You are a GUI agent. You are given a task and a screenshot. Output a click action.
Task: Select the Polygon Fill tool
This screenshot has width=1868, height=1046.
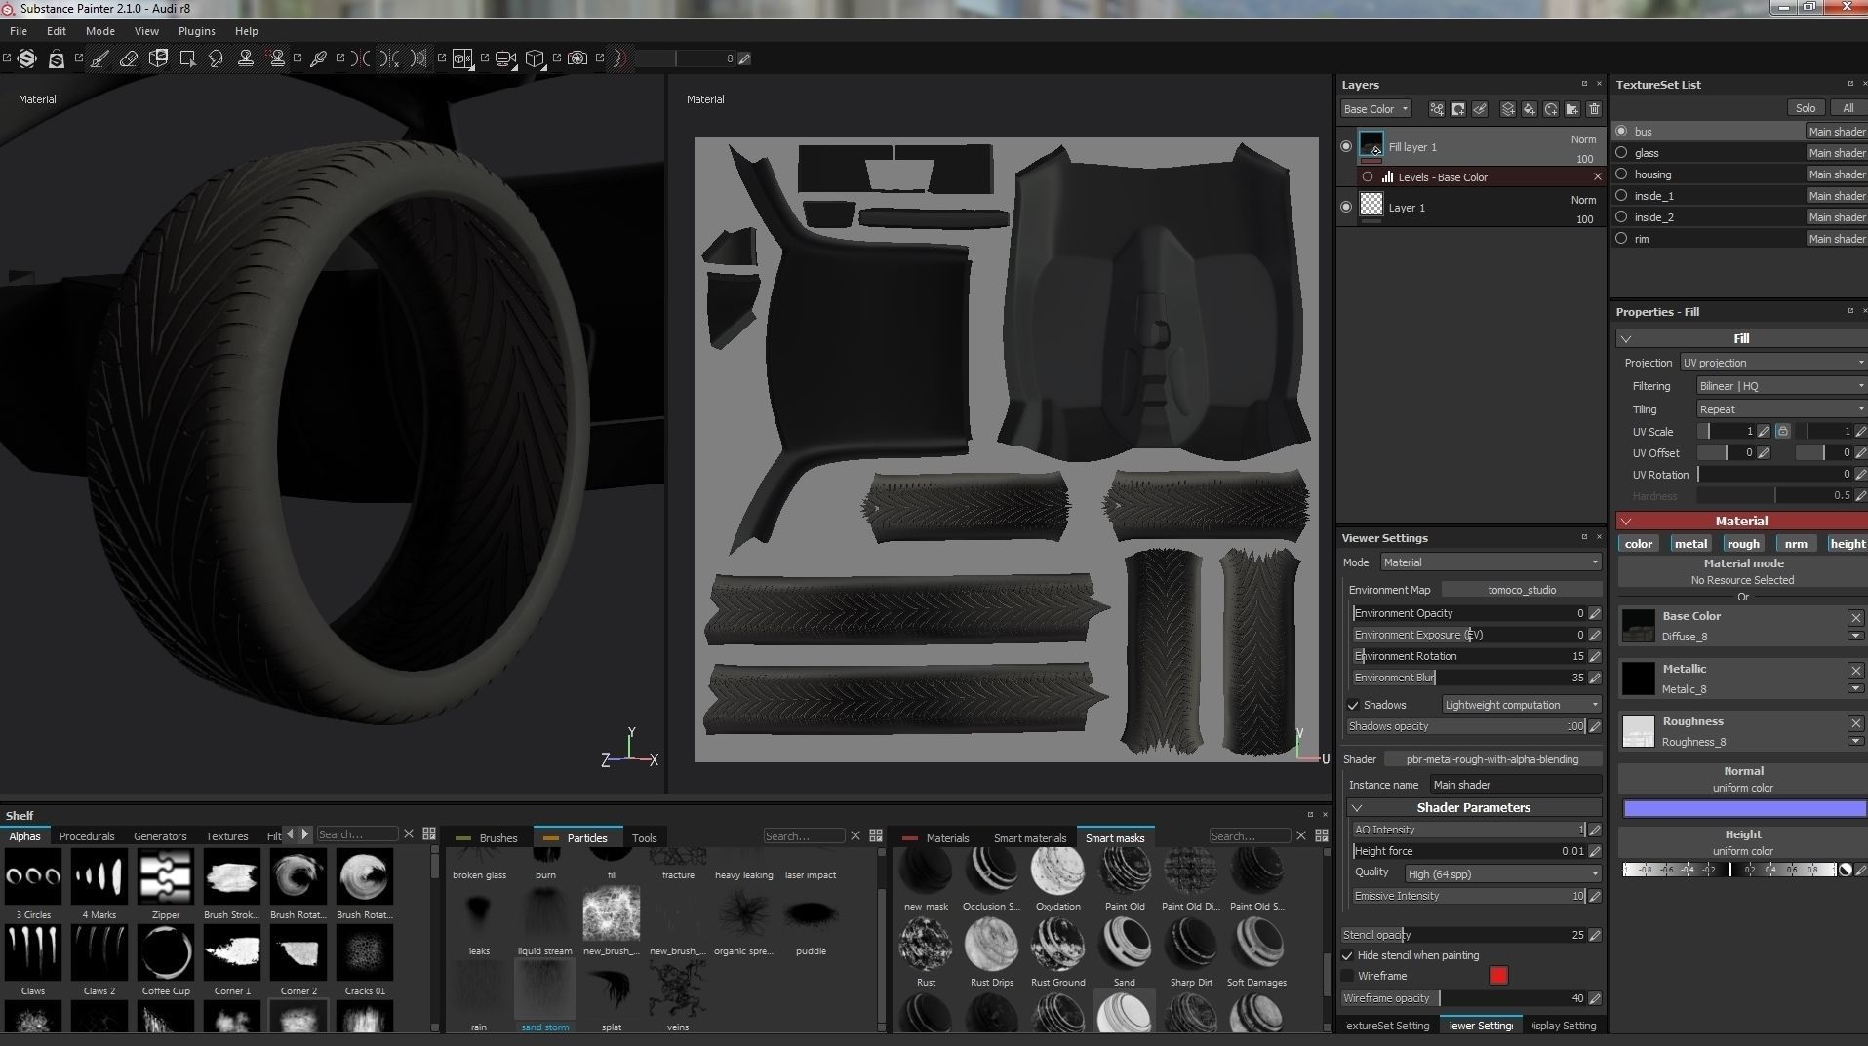pyautogui.click(x=187, y=58)
